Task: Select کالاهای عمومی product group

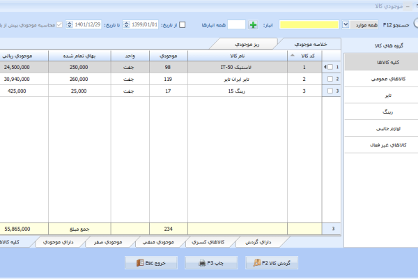Action: tap(381, 79)
